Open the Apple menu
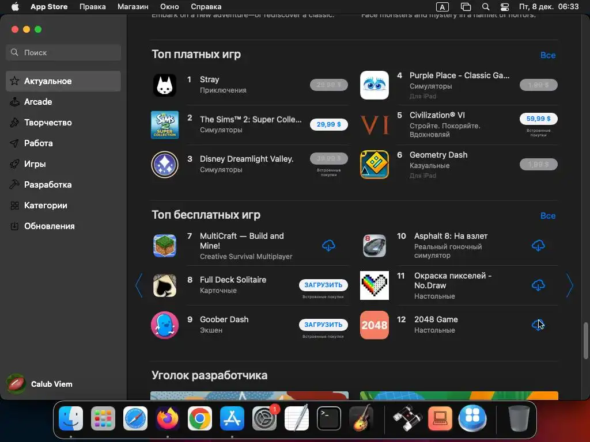The image size is (590, 442). (x=14, y=7)
